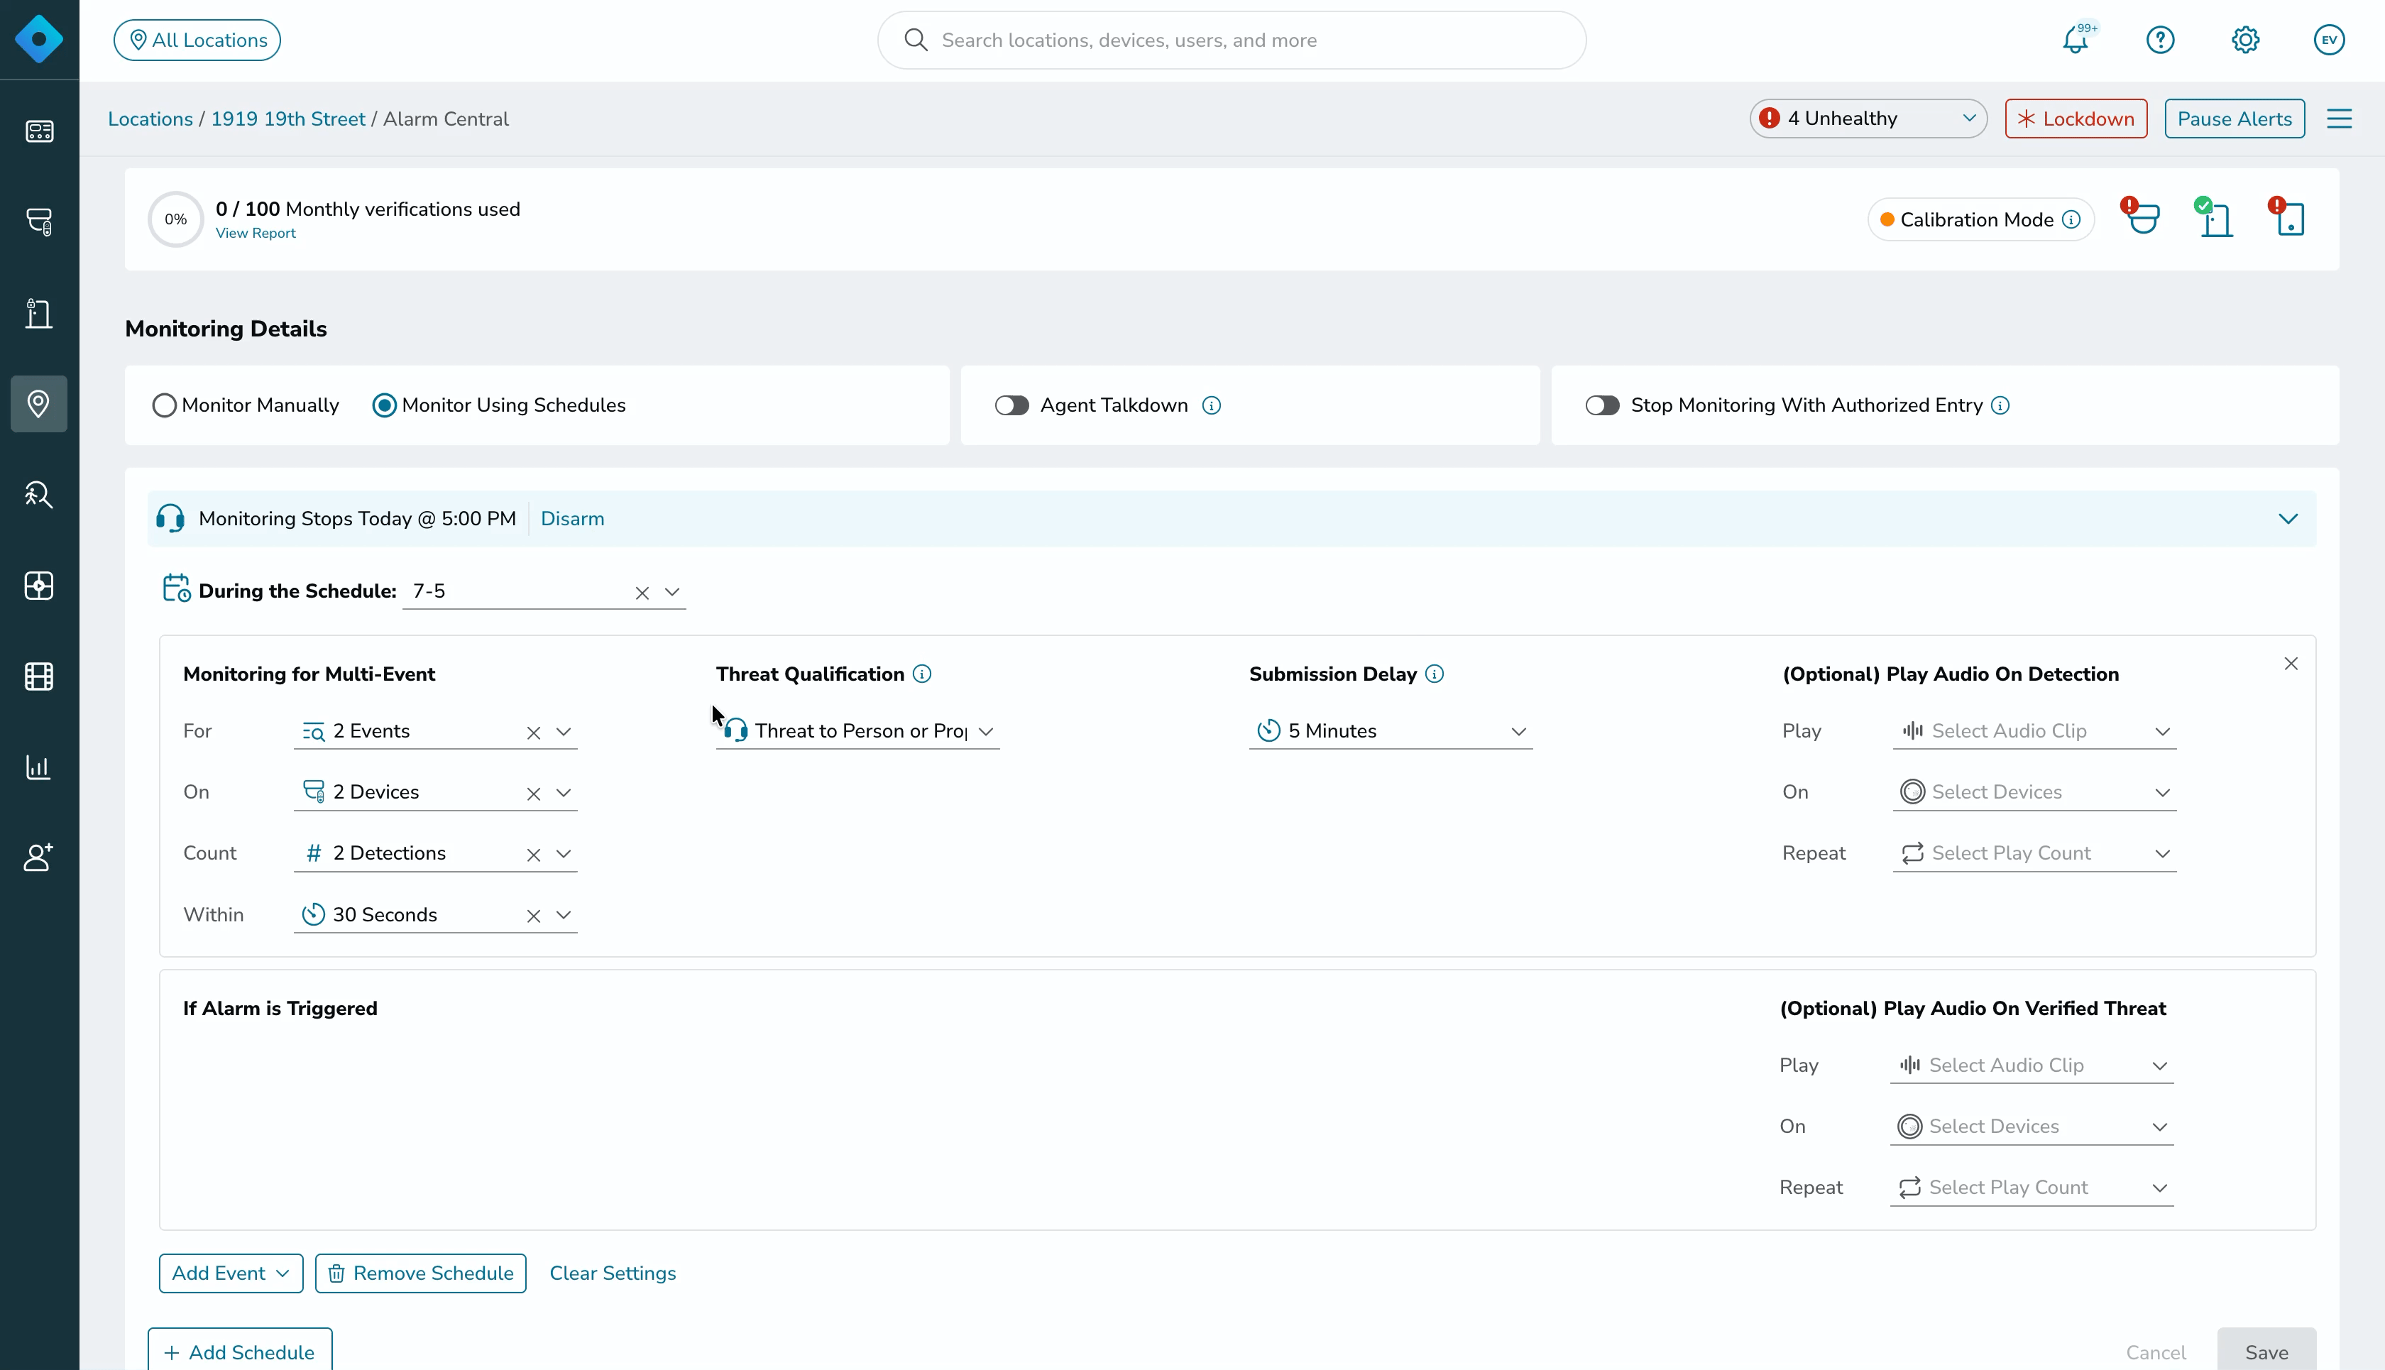The width and height of the screenshot is (2385, 1370).
Task: Click the camera status icon with red alert
Action: tap(2140, 217)
